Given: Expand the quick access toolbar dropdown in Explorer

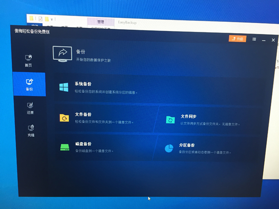Looking at the screenshot, I should pos(52,19).
